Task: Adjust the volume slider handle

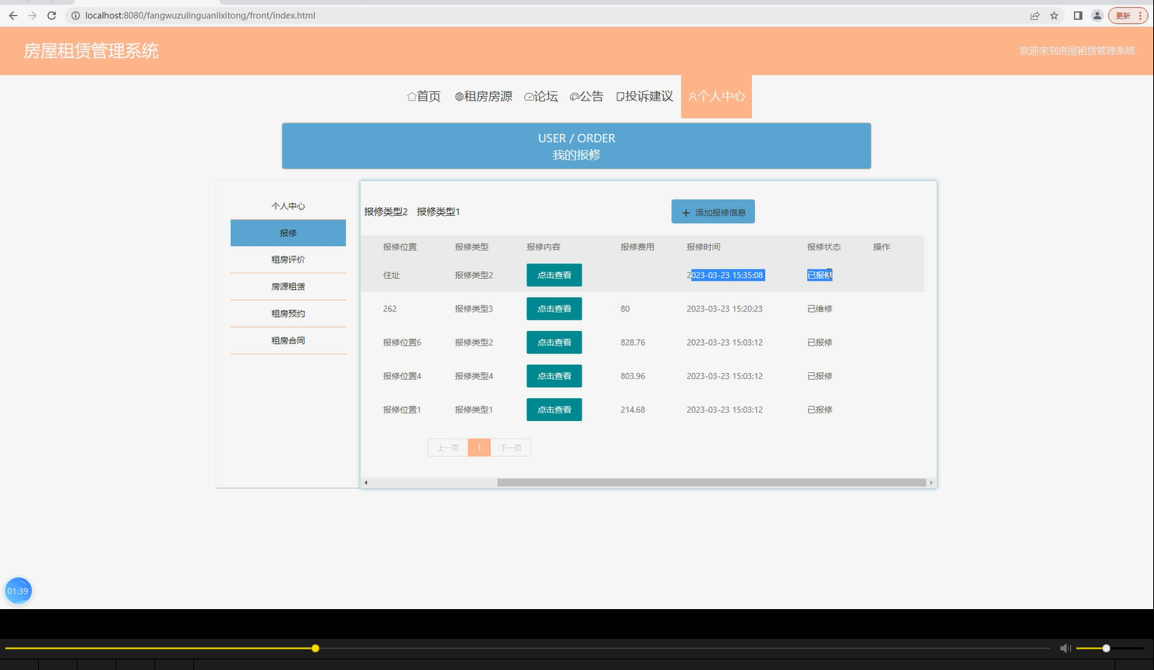Action: pos(1106,649)
